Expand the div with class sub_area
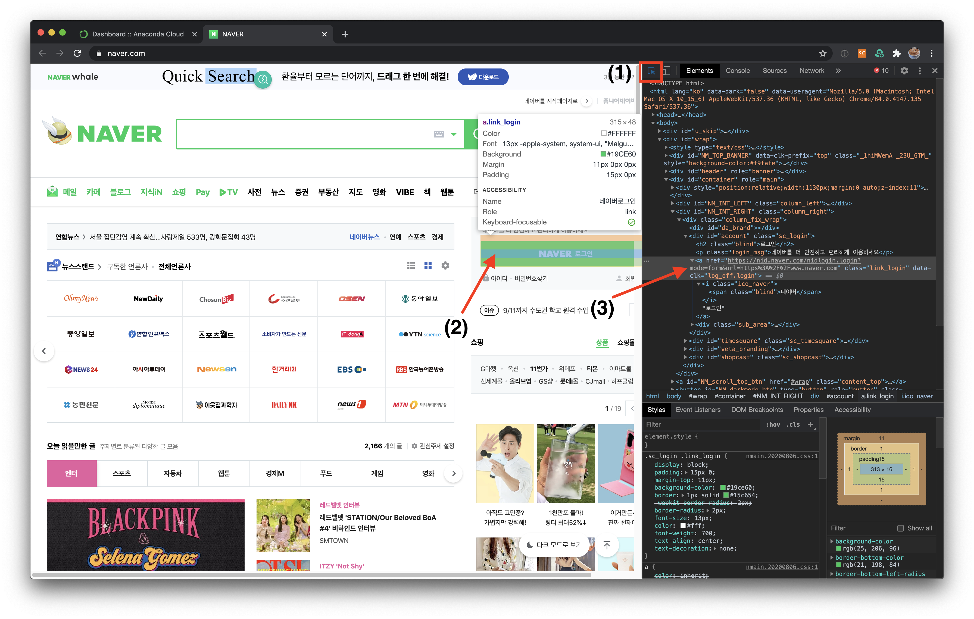Image resolution: width=974 pixels, height=619 pixels. pos(692,325)
